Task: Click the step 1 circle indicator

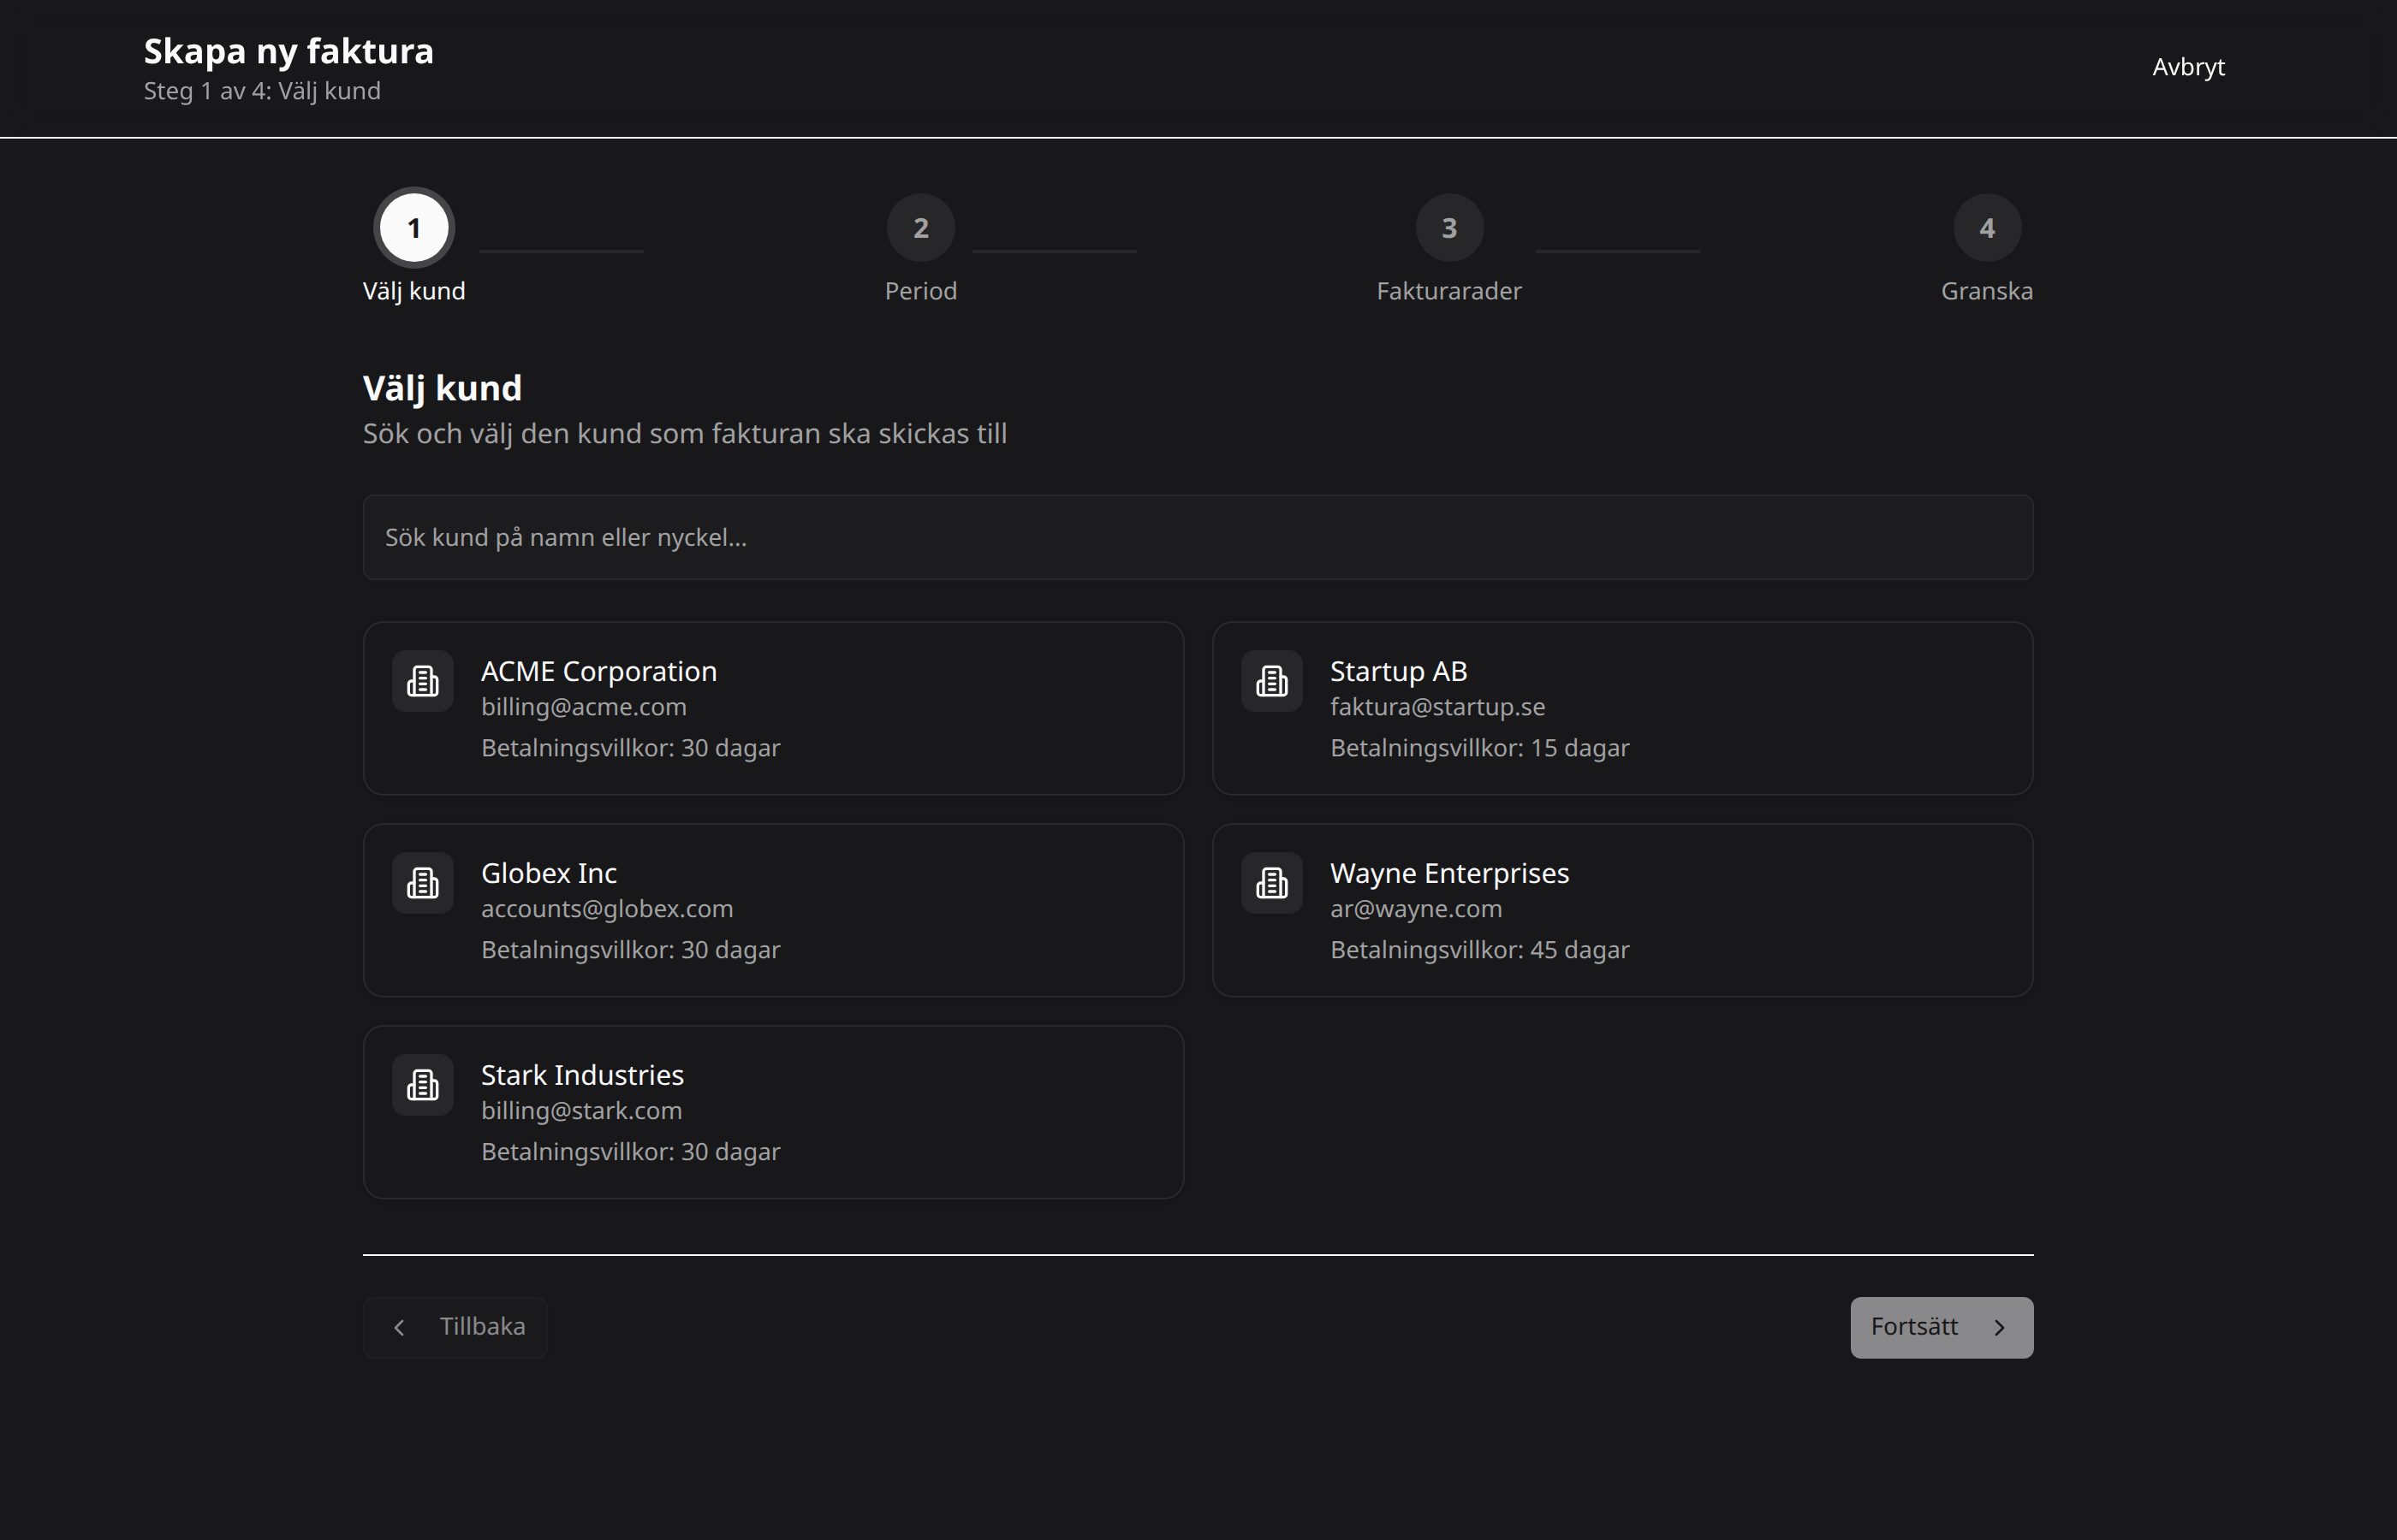Action: pyautogui.click(x=413, y=227)
